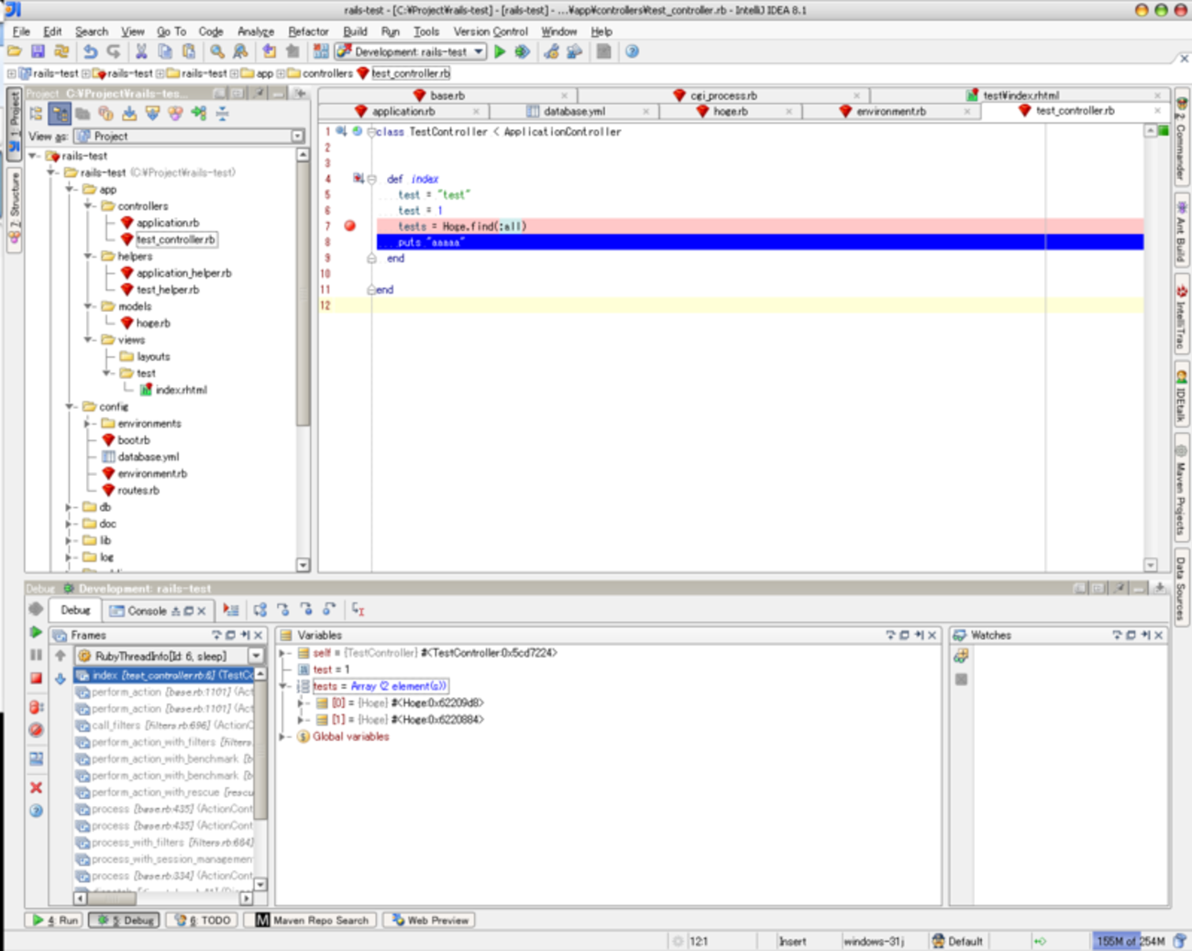Image resolution: width=1192 pixels, height=951 pixels.
Task: Select routes.rb in the project tree
Action: click(x=138, y=491)
